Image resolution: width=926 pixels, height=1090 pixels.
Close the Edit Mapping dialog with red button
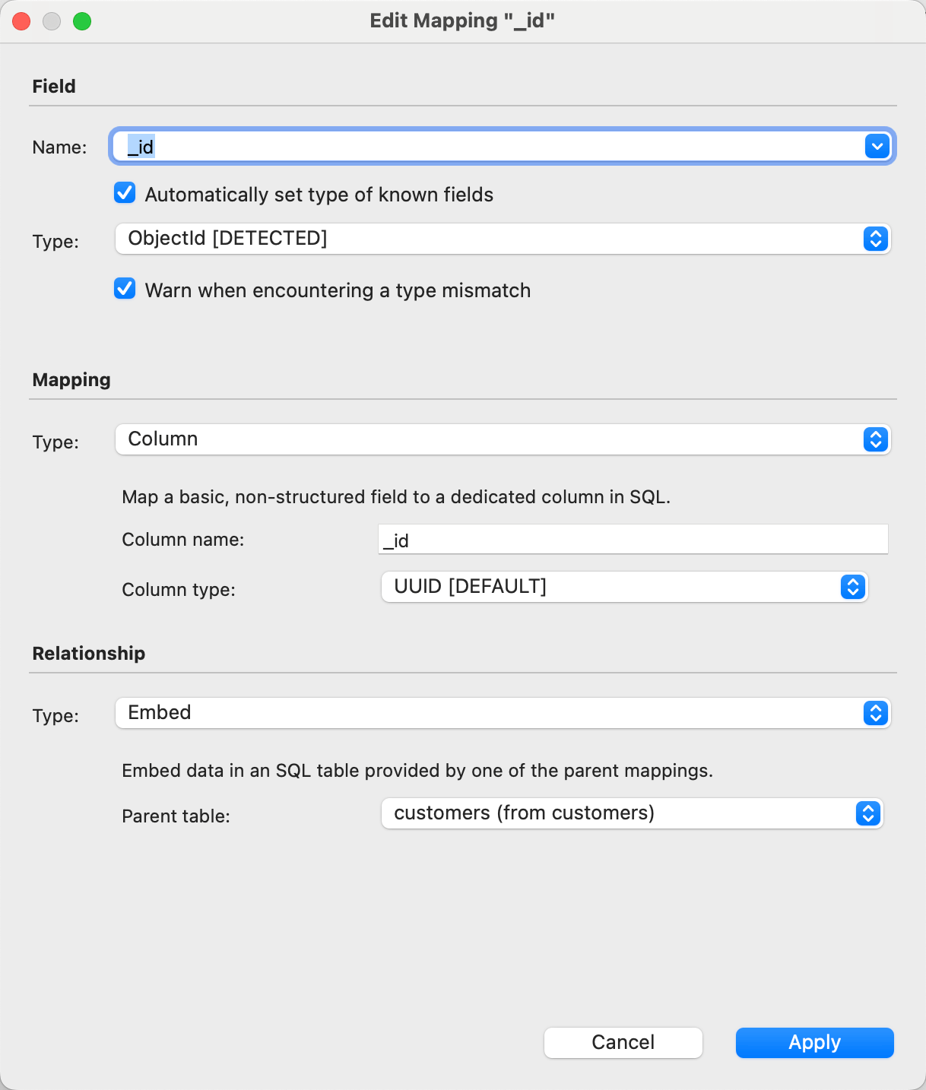[x=21, y=21]
